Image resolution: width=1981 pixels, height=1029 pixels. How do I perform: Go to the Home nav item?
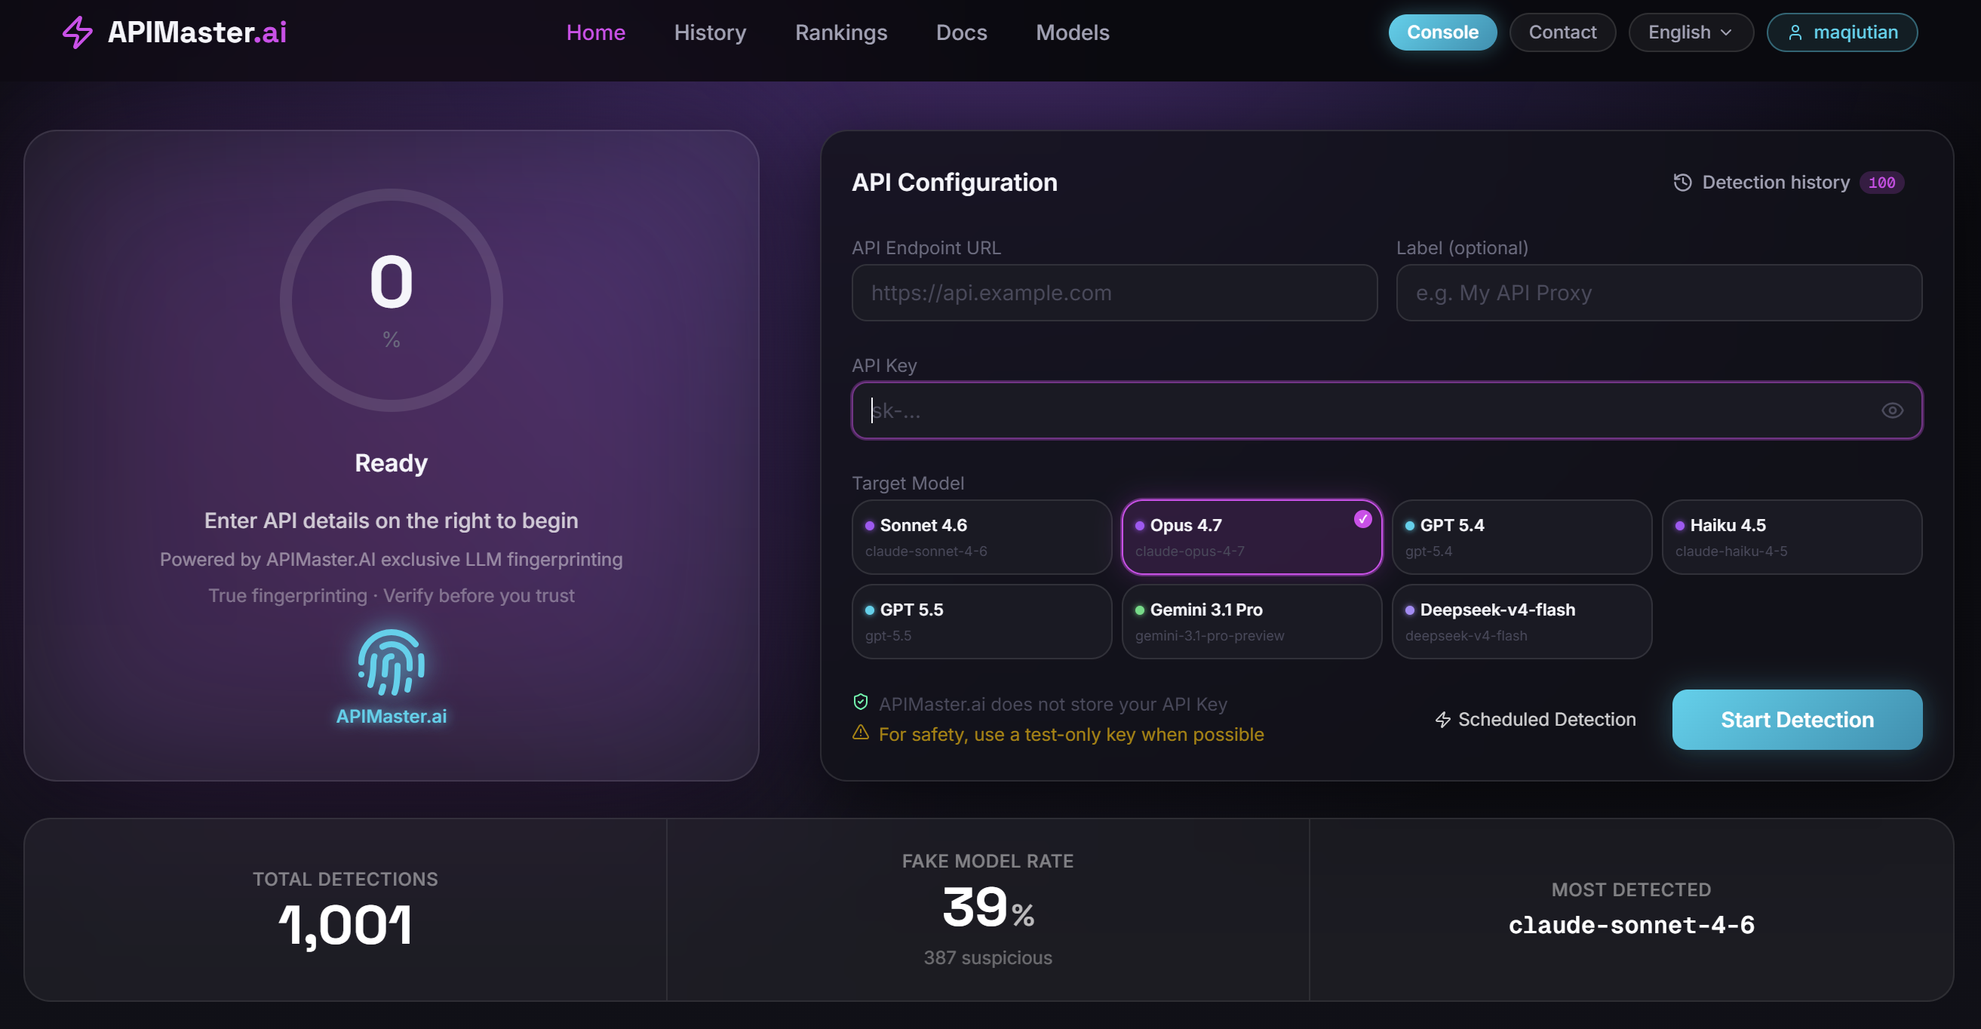[x=595, y=32]
